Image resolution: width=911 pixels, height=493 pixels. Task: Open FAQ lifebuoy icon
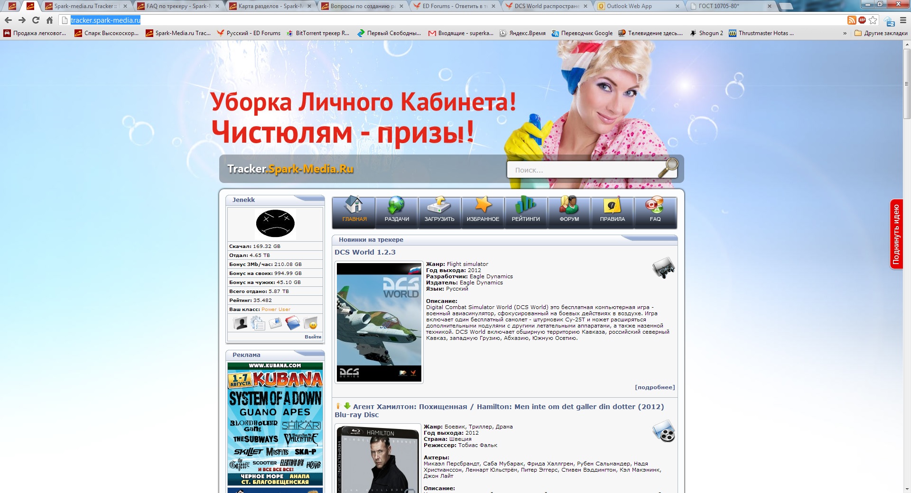[x=655, y=205]
